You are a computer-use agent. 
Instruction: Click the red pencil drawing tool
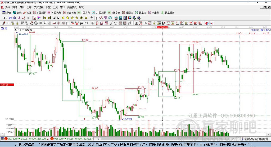pos(4,23)
